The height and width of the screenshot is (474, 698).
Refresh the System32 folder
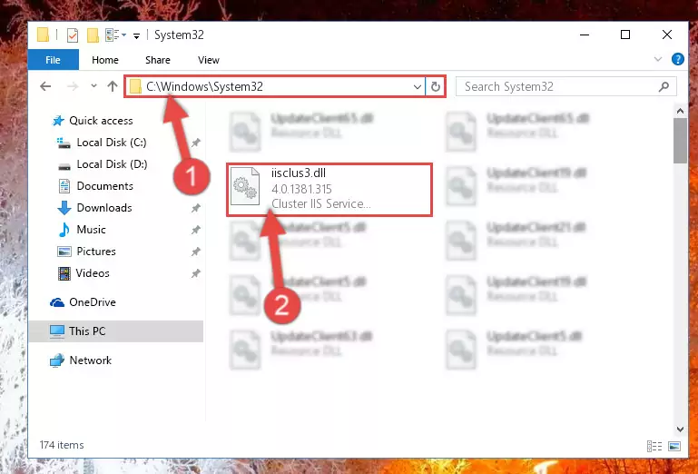tap(436, 87)
